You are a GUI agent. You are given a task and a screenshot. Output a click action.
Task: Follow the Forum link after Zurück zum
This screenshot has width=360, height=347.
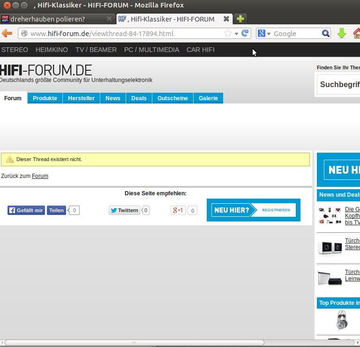pyautogui.click(x=40, y=176)
